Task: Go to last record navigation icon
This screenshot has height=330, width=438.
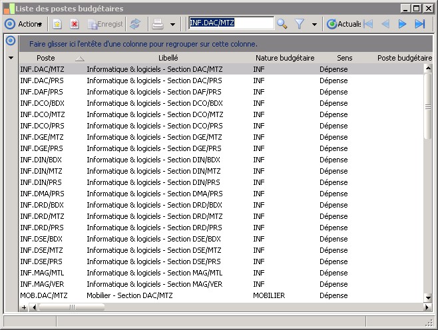Action: 420,24
